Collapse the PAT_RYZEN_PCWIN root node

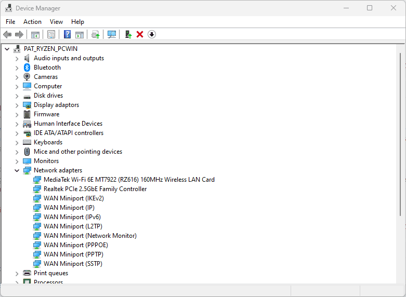coord(7,49)
